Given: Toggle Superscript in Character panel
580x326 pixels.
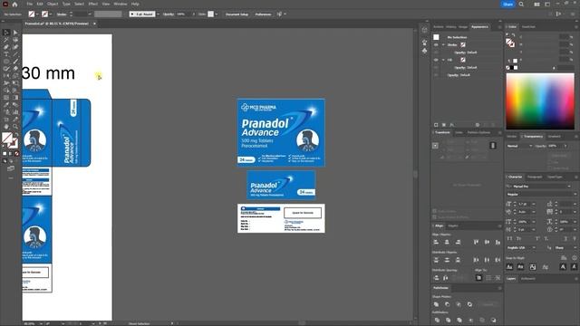Looking at the screenshot, I should (537, 239).
